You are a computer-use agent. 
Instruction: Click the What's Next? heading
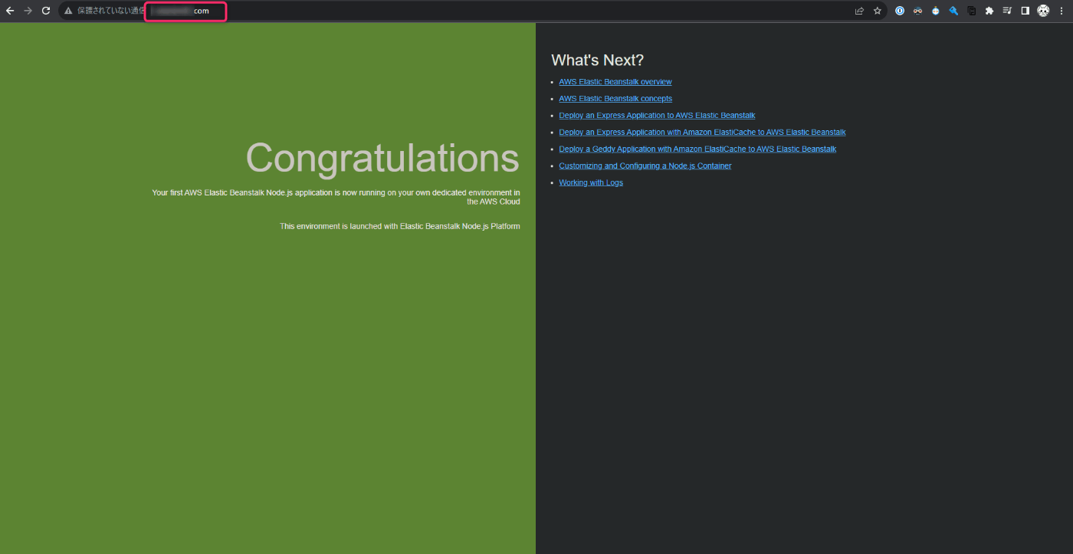tap(597, 61)
